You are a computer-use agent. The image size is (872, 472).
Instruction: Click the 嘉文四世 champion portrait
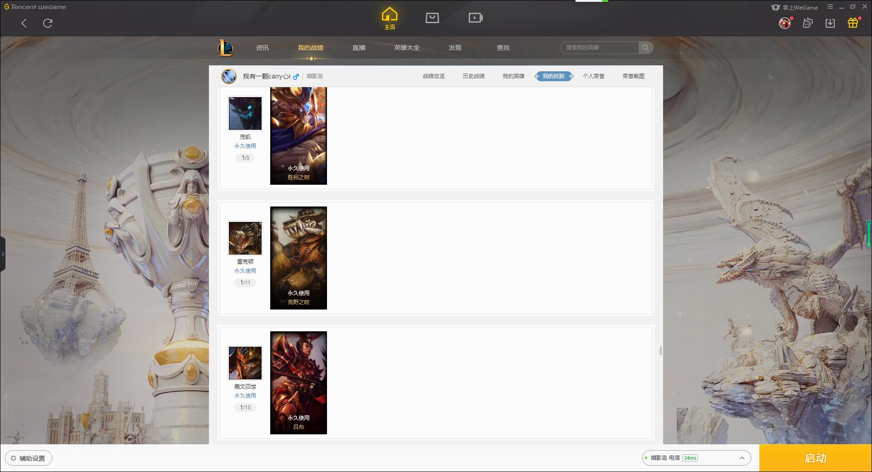tap(245, 363)
